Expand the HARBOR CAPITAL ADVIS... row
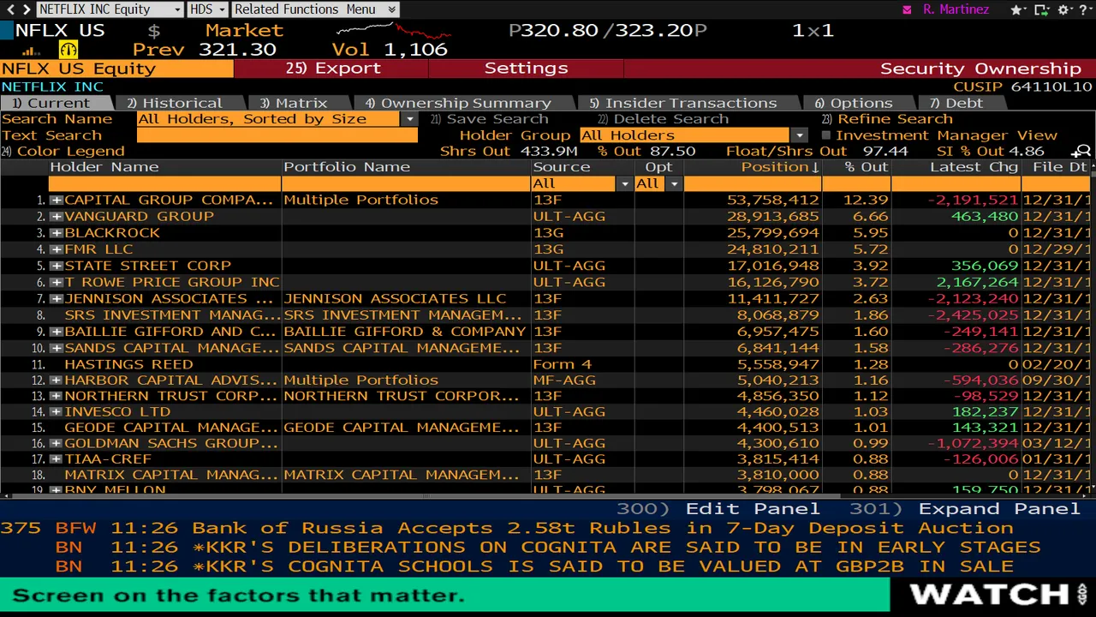The width and height of the screenshot is (1096, 617). click(57, 380)
